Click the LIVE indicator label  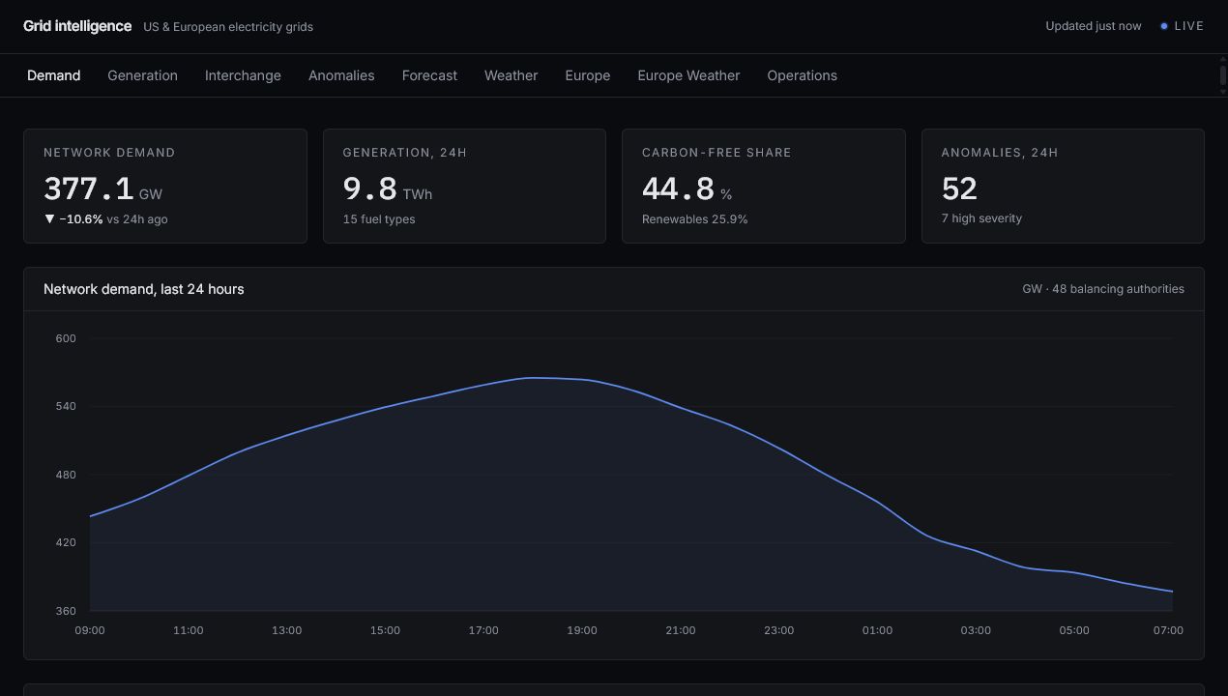1188,26
